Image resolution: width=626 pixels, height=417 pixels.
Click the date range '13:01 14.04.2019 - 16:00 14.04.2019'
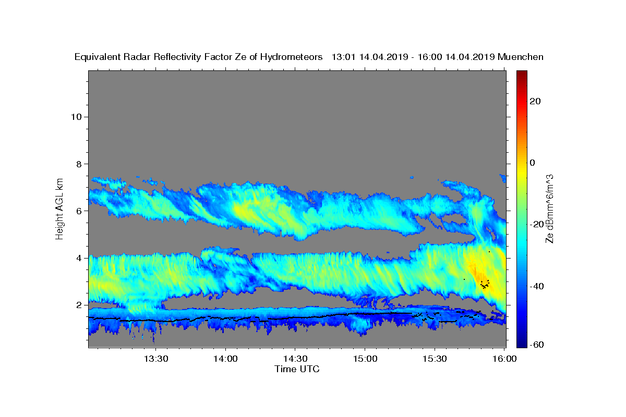point(413,57)
